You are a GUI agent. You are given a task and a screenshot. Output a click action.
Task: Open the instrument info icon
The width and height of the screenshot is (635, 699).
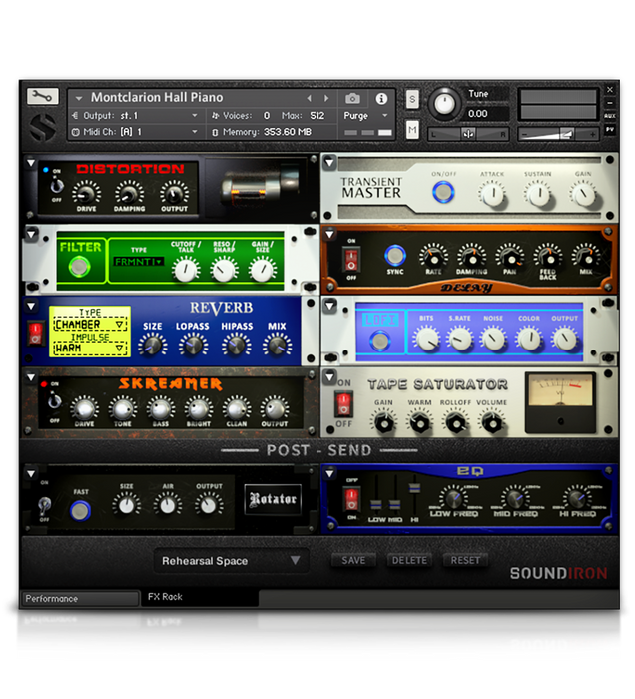point(381,99)
